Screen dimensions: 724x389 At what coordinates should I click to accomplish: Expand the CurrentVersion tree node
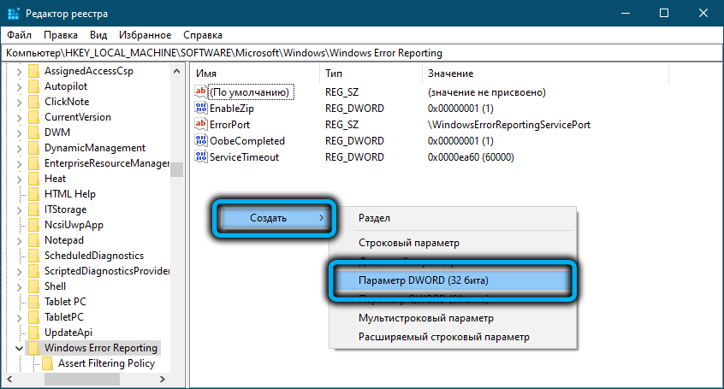pos(19,117)
